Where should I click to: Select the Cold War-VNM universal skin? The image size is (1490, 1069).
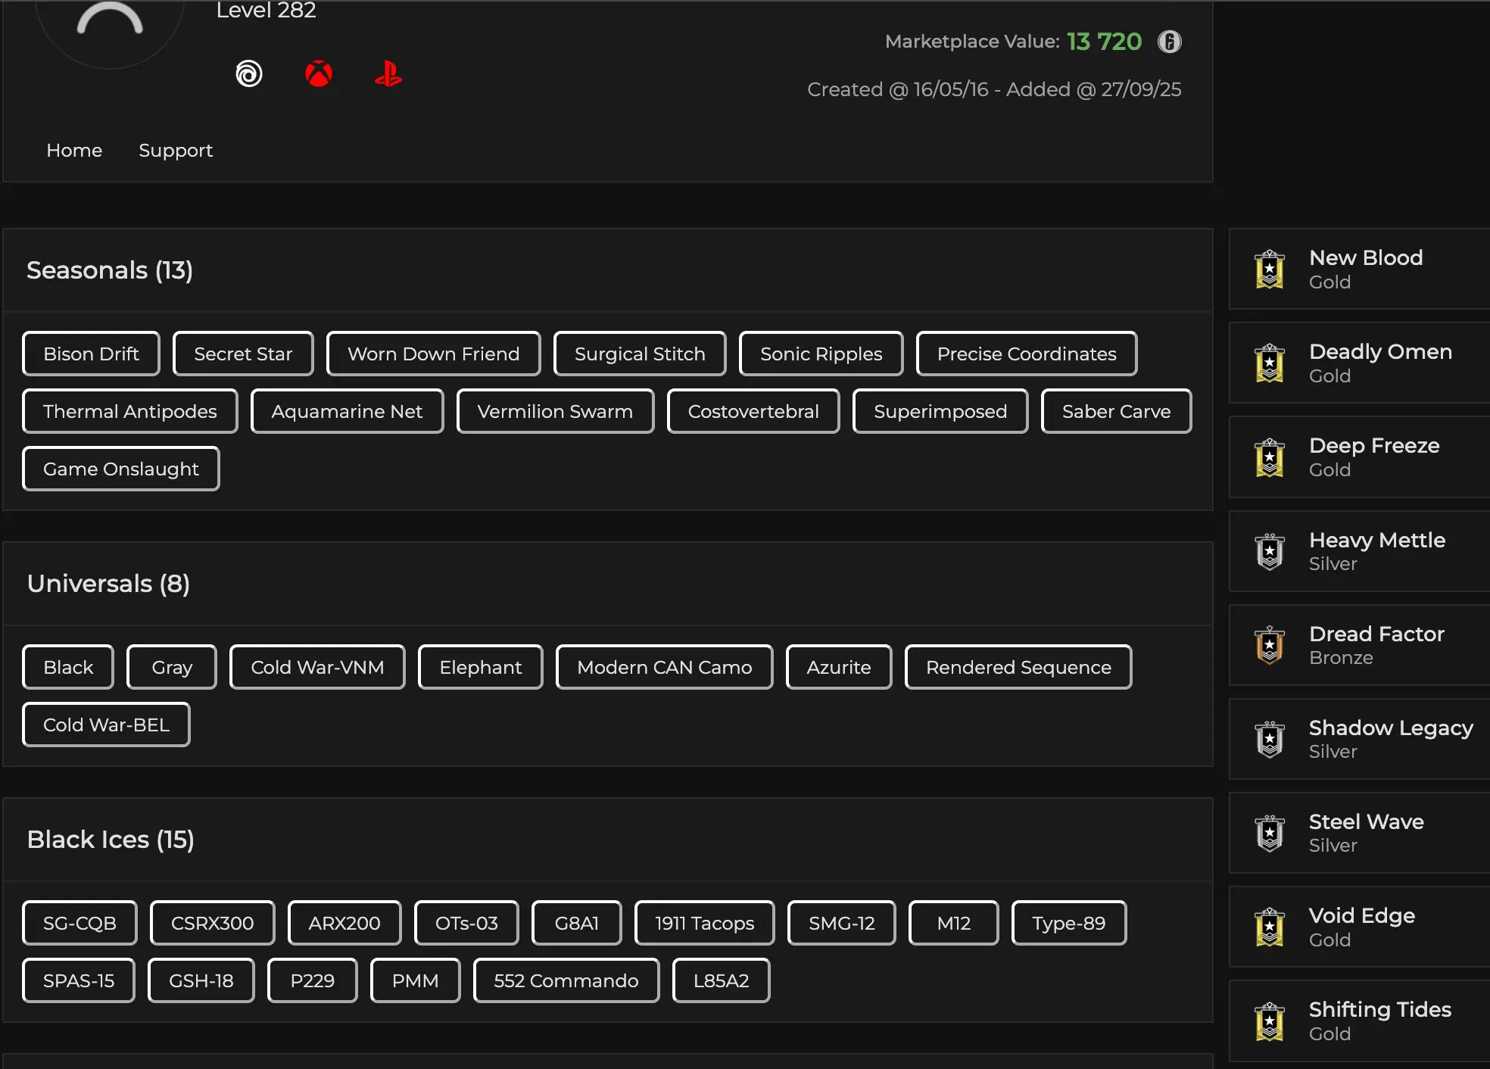tap(317, 667)
